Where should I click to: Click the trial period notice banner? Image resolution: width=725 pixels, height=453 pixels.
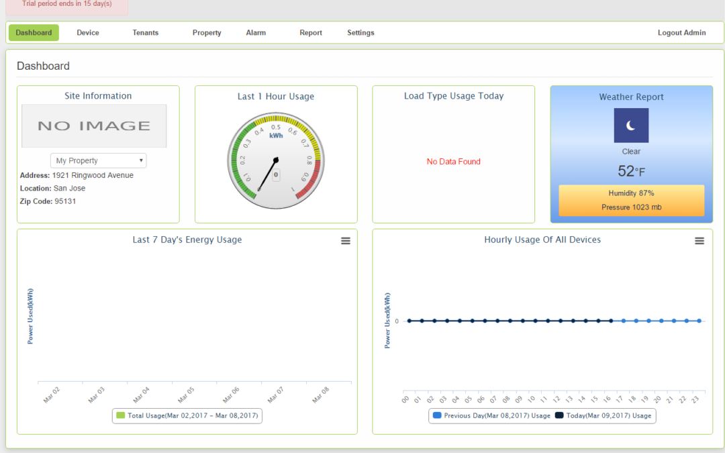66,5
